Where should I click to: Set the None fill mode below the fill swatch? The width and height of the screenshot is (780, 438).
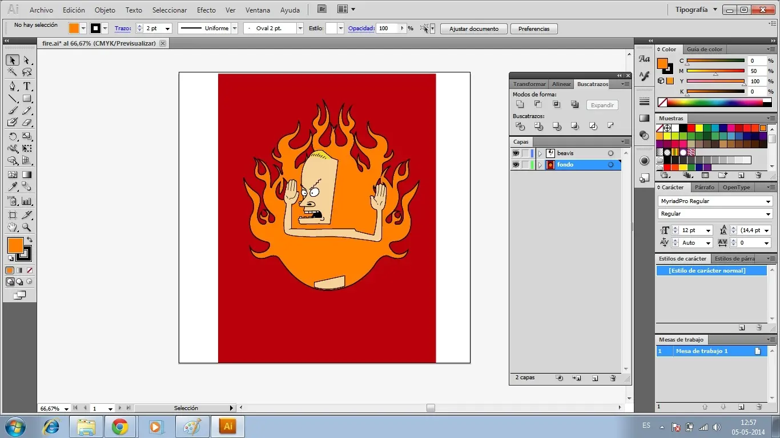30,270
